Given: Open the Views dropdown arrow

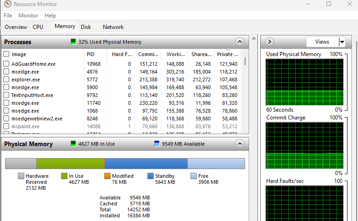Looking at the screenshot, I should pyautogui.click(x=342, y=42).
